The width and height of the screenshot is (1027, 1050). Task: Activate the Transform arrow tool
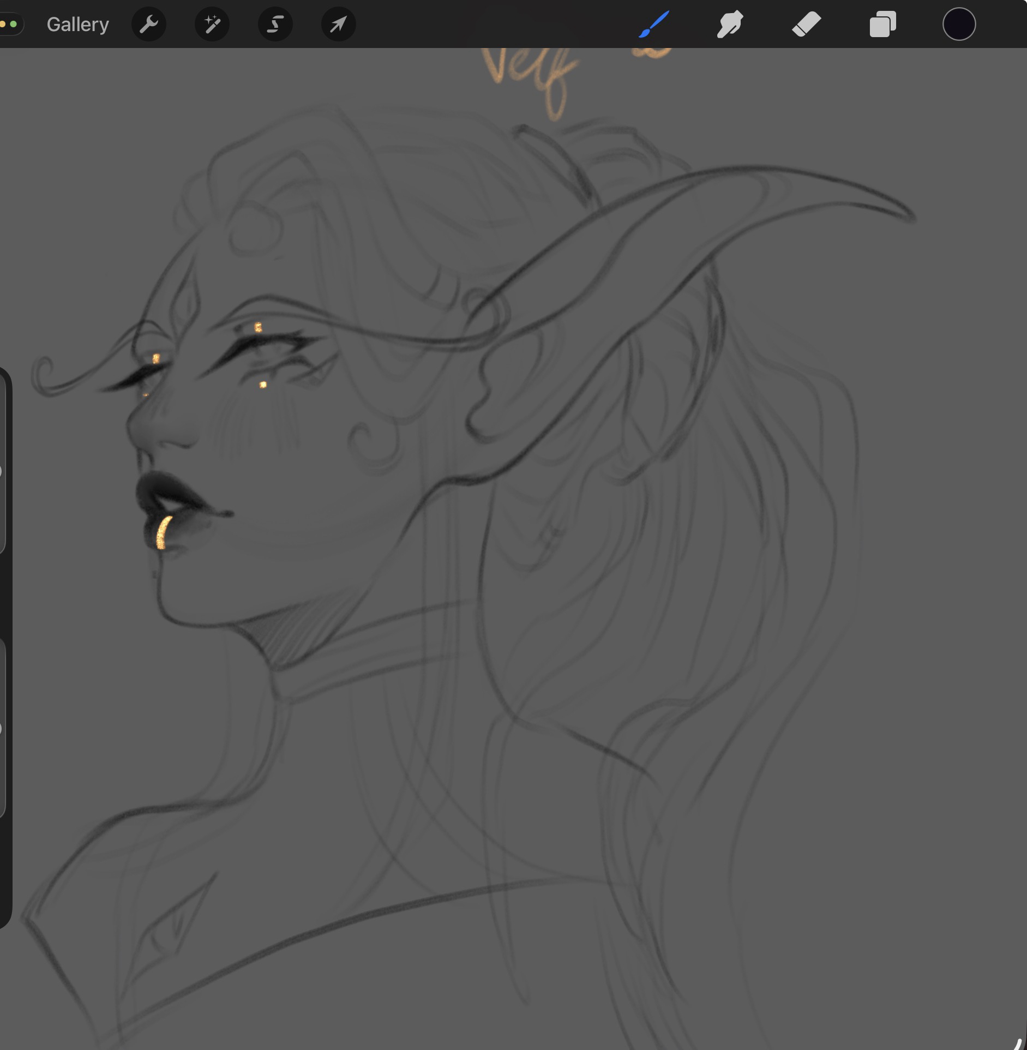pyautogui.click(x=339, y=25)
